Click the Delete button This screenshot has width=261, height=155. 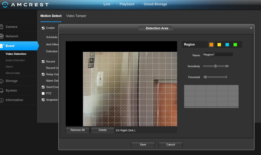pos(102,130)
